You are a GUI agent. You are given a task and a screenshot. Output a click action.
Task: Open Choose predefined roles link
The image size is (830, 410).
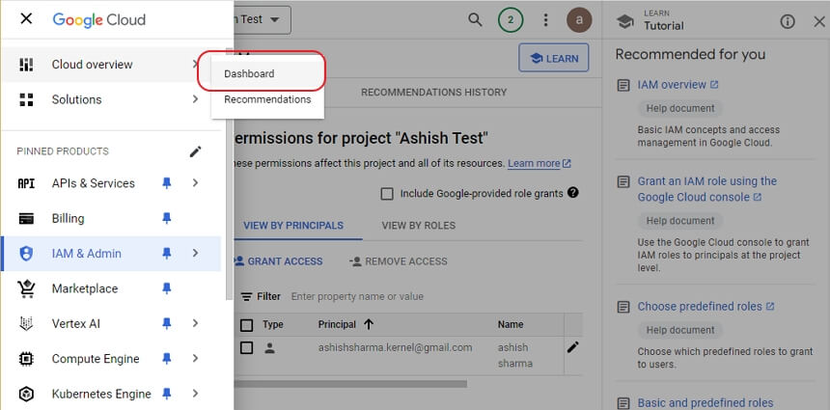coord(705,307)
